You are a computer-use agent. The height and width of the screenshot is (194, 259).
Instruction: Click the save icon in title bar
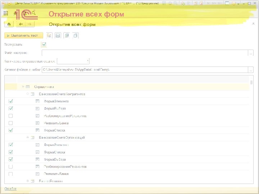point(164,3)
